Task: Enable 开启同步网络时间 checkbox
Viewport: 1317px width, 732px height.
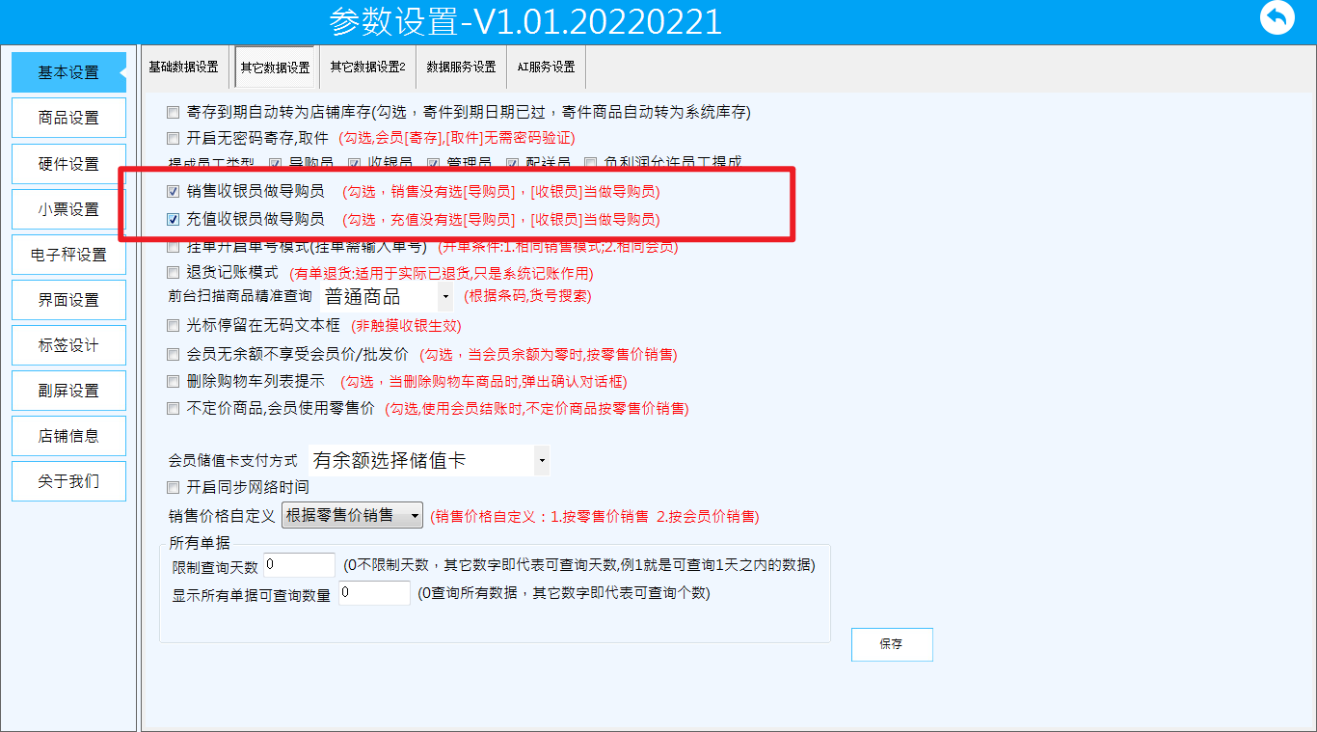Action: (x=174, y=487)
